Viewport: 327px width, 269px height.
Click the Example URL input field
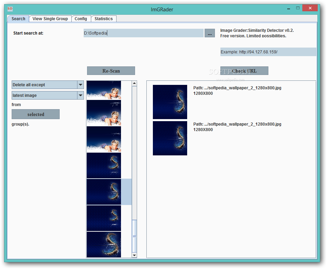pyautogui.click(x=268, y=52)
